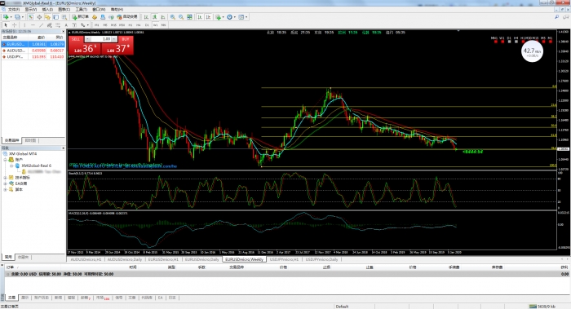Viewport: 571px width, 309px height.
Task: Pick the horizontal line drawing tool
Action: [33, 25]
